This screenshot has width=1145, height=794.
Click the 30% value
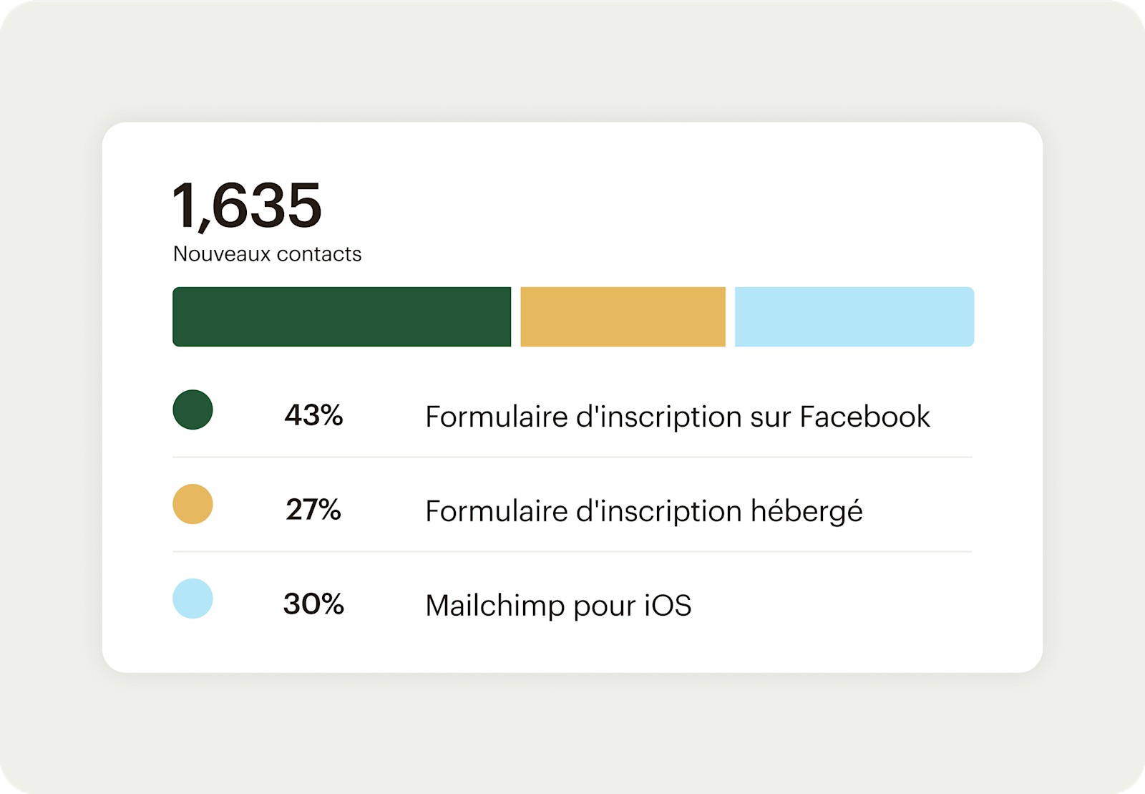tap(313, 604)
